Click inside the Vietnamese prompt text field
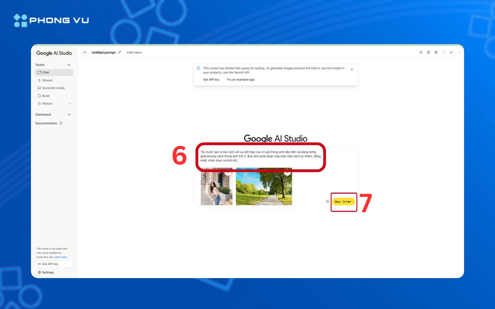Image resolution: width=495 pixels, height=309 pixels. click(x=260, y=156)
